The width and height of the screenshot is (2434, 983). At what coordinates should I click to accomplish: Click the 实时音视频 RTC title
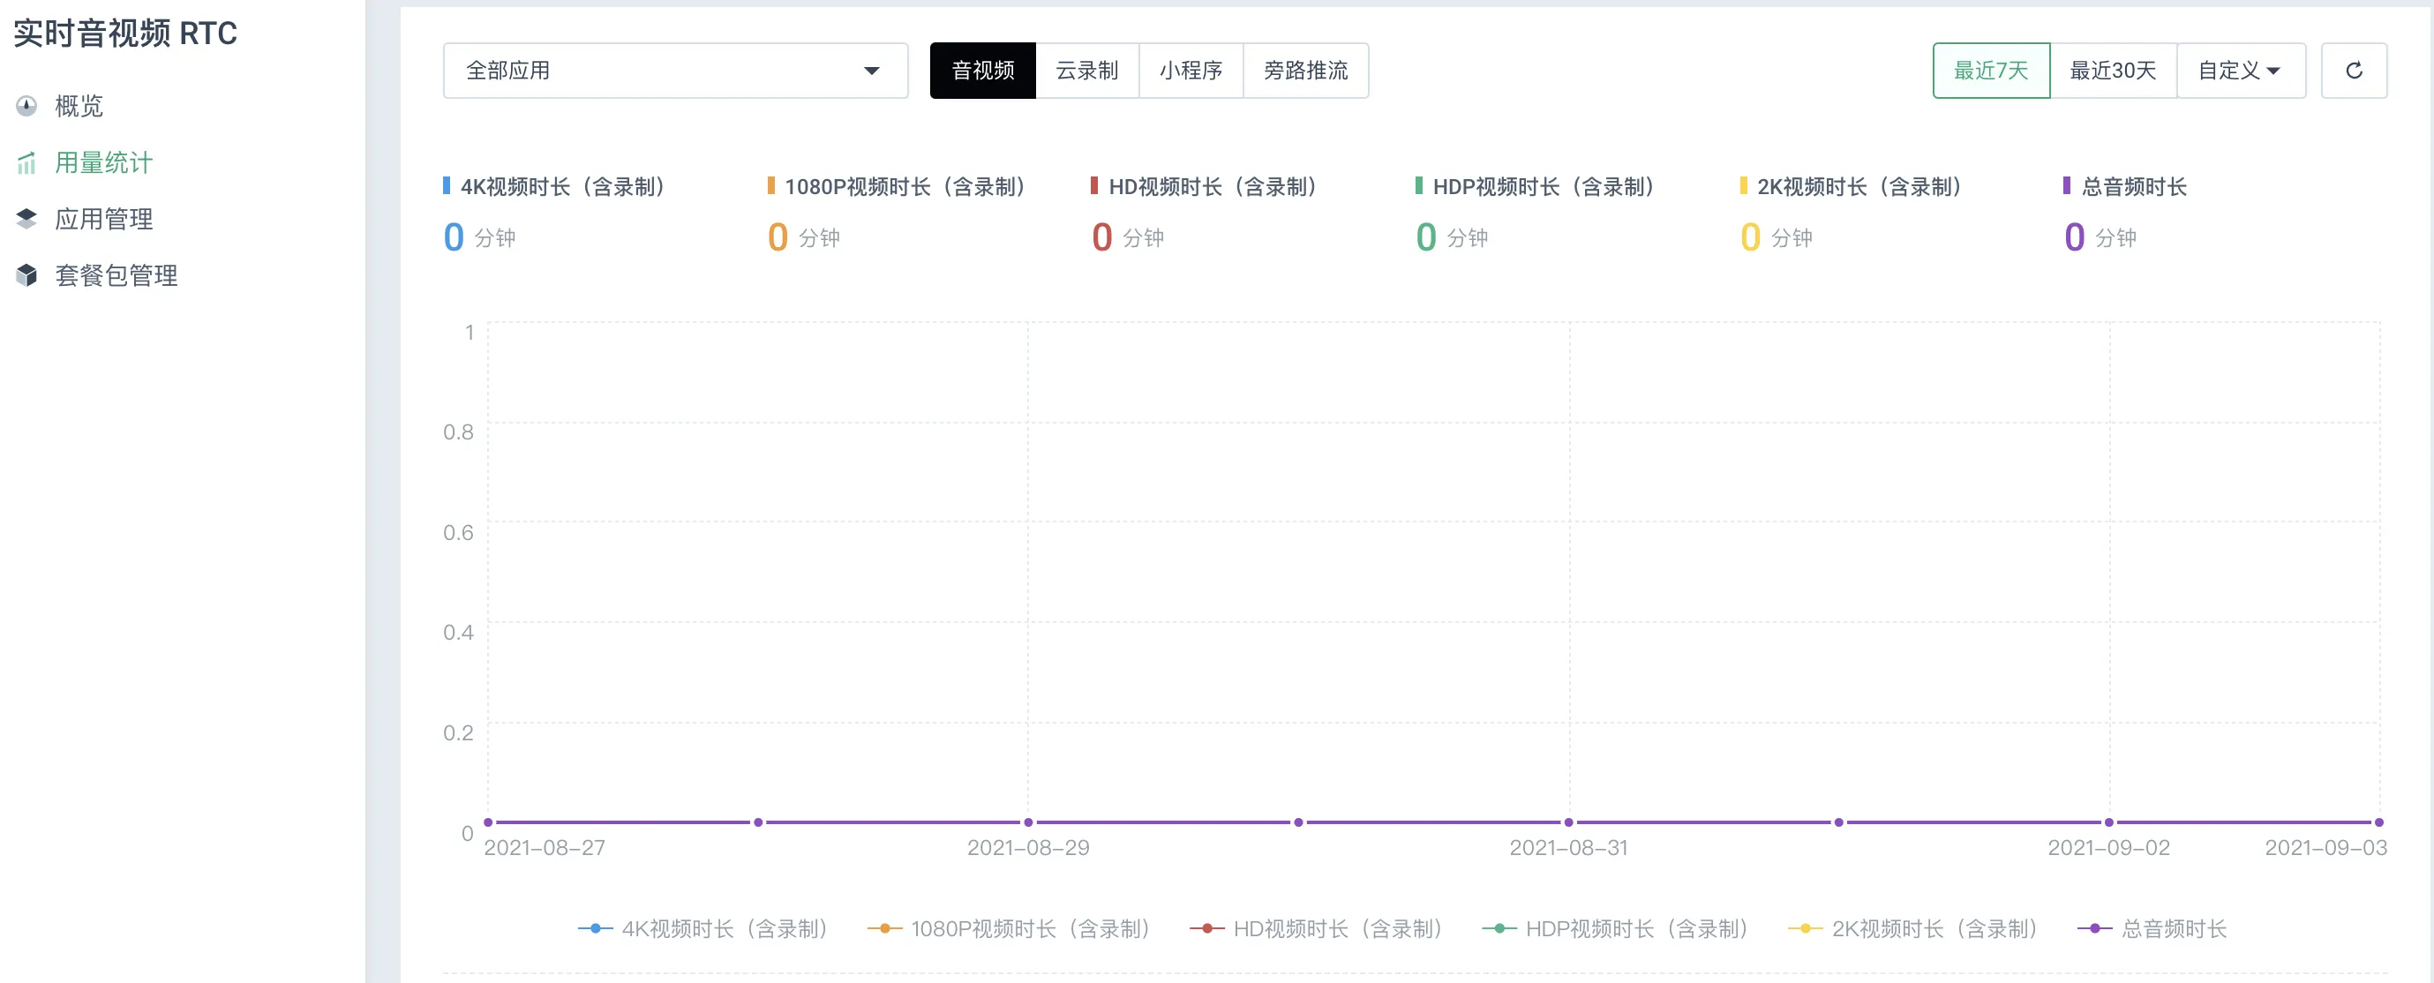[x=125, y=33]
